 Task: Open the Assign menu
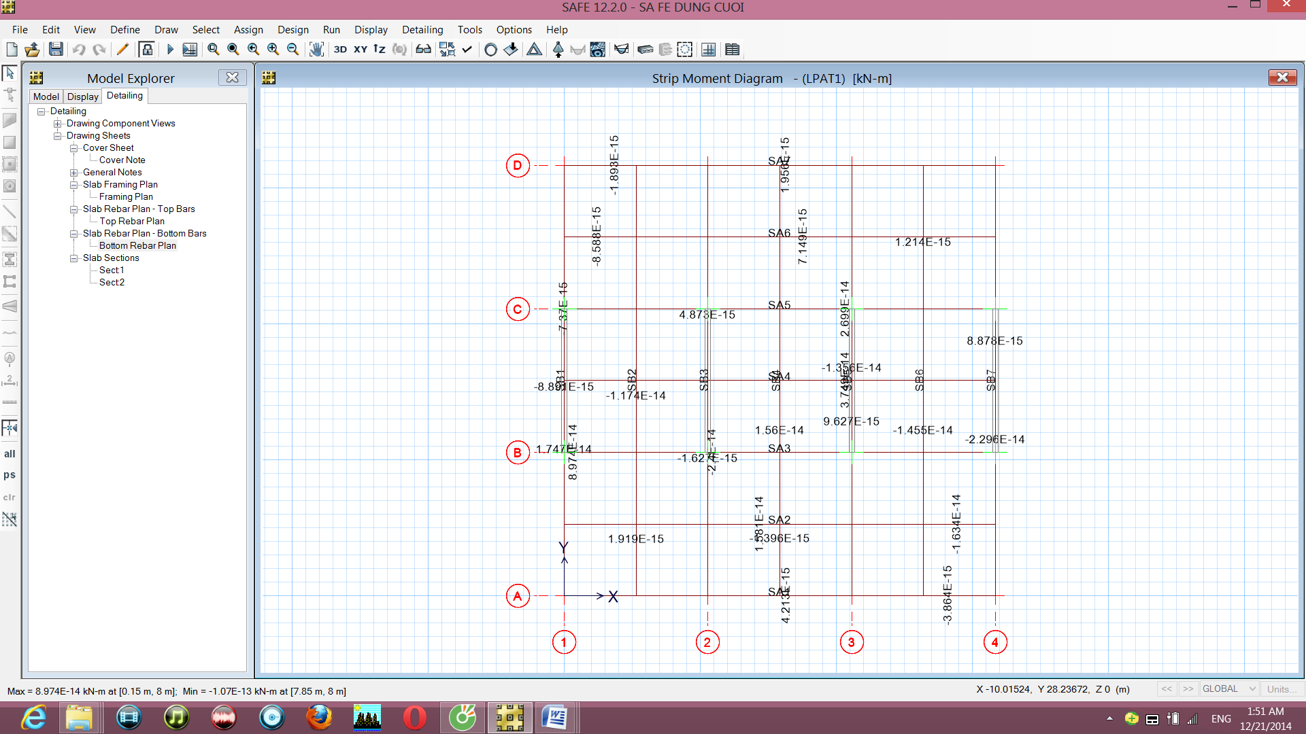point(248,30)
